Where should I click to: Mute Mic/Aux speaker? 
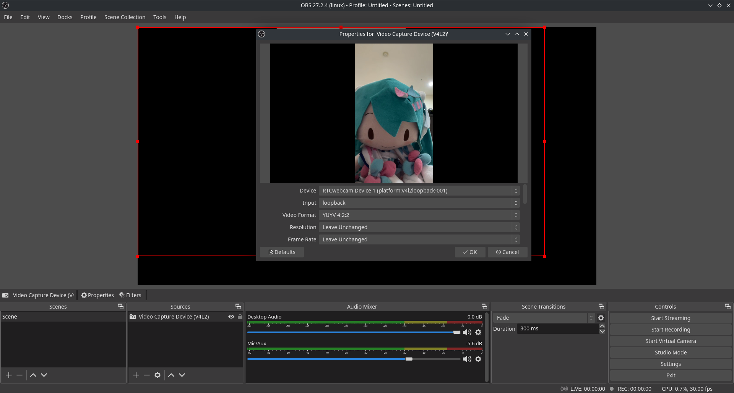[467, 359]
